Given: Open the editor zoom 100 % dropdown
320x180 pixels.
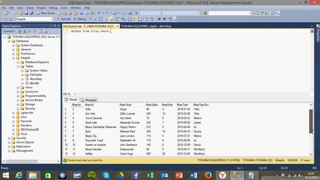Looking at the screenshot, I should click(x=74, y=94).
